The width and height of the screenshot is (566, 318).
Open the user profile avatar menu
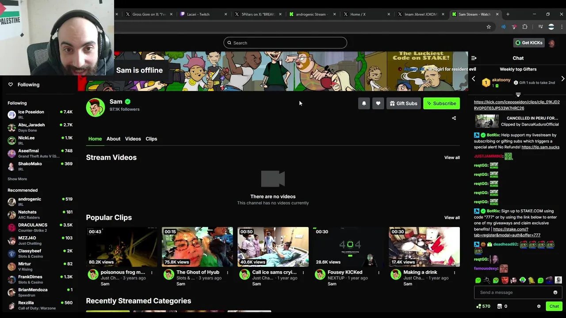[551, 43]
